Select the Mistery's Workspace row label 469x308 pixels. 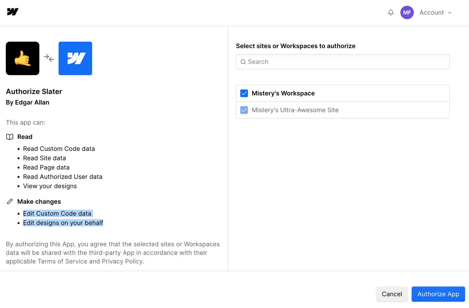(x=283, y=93)
